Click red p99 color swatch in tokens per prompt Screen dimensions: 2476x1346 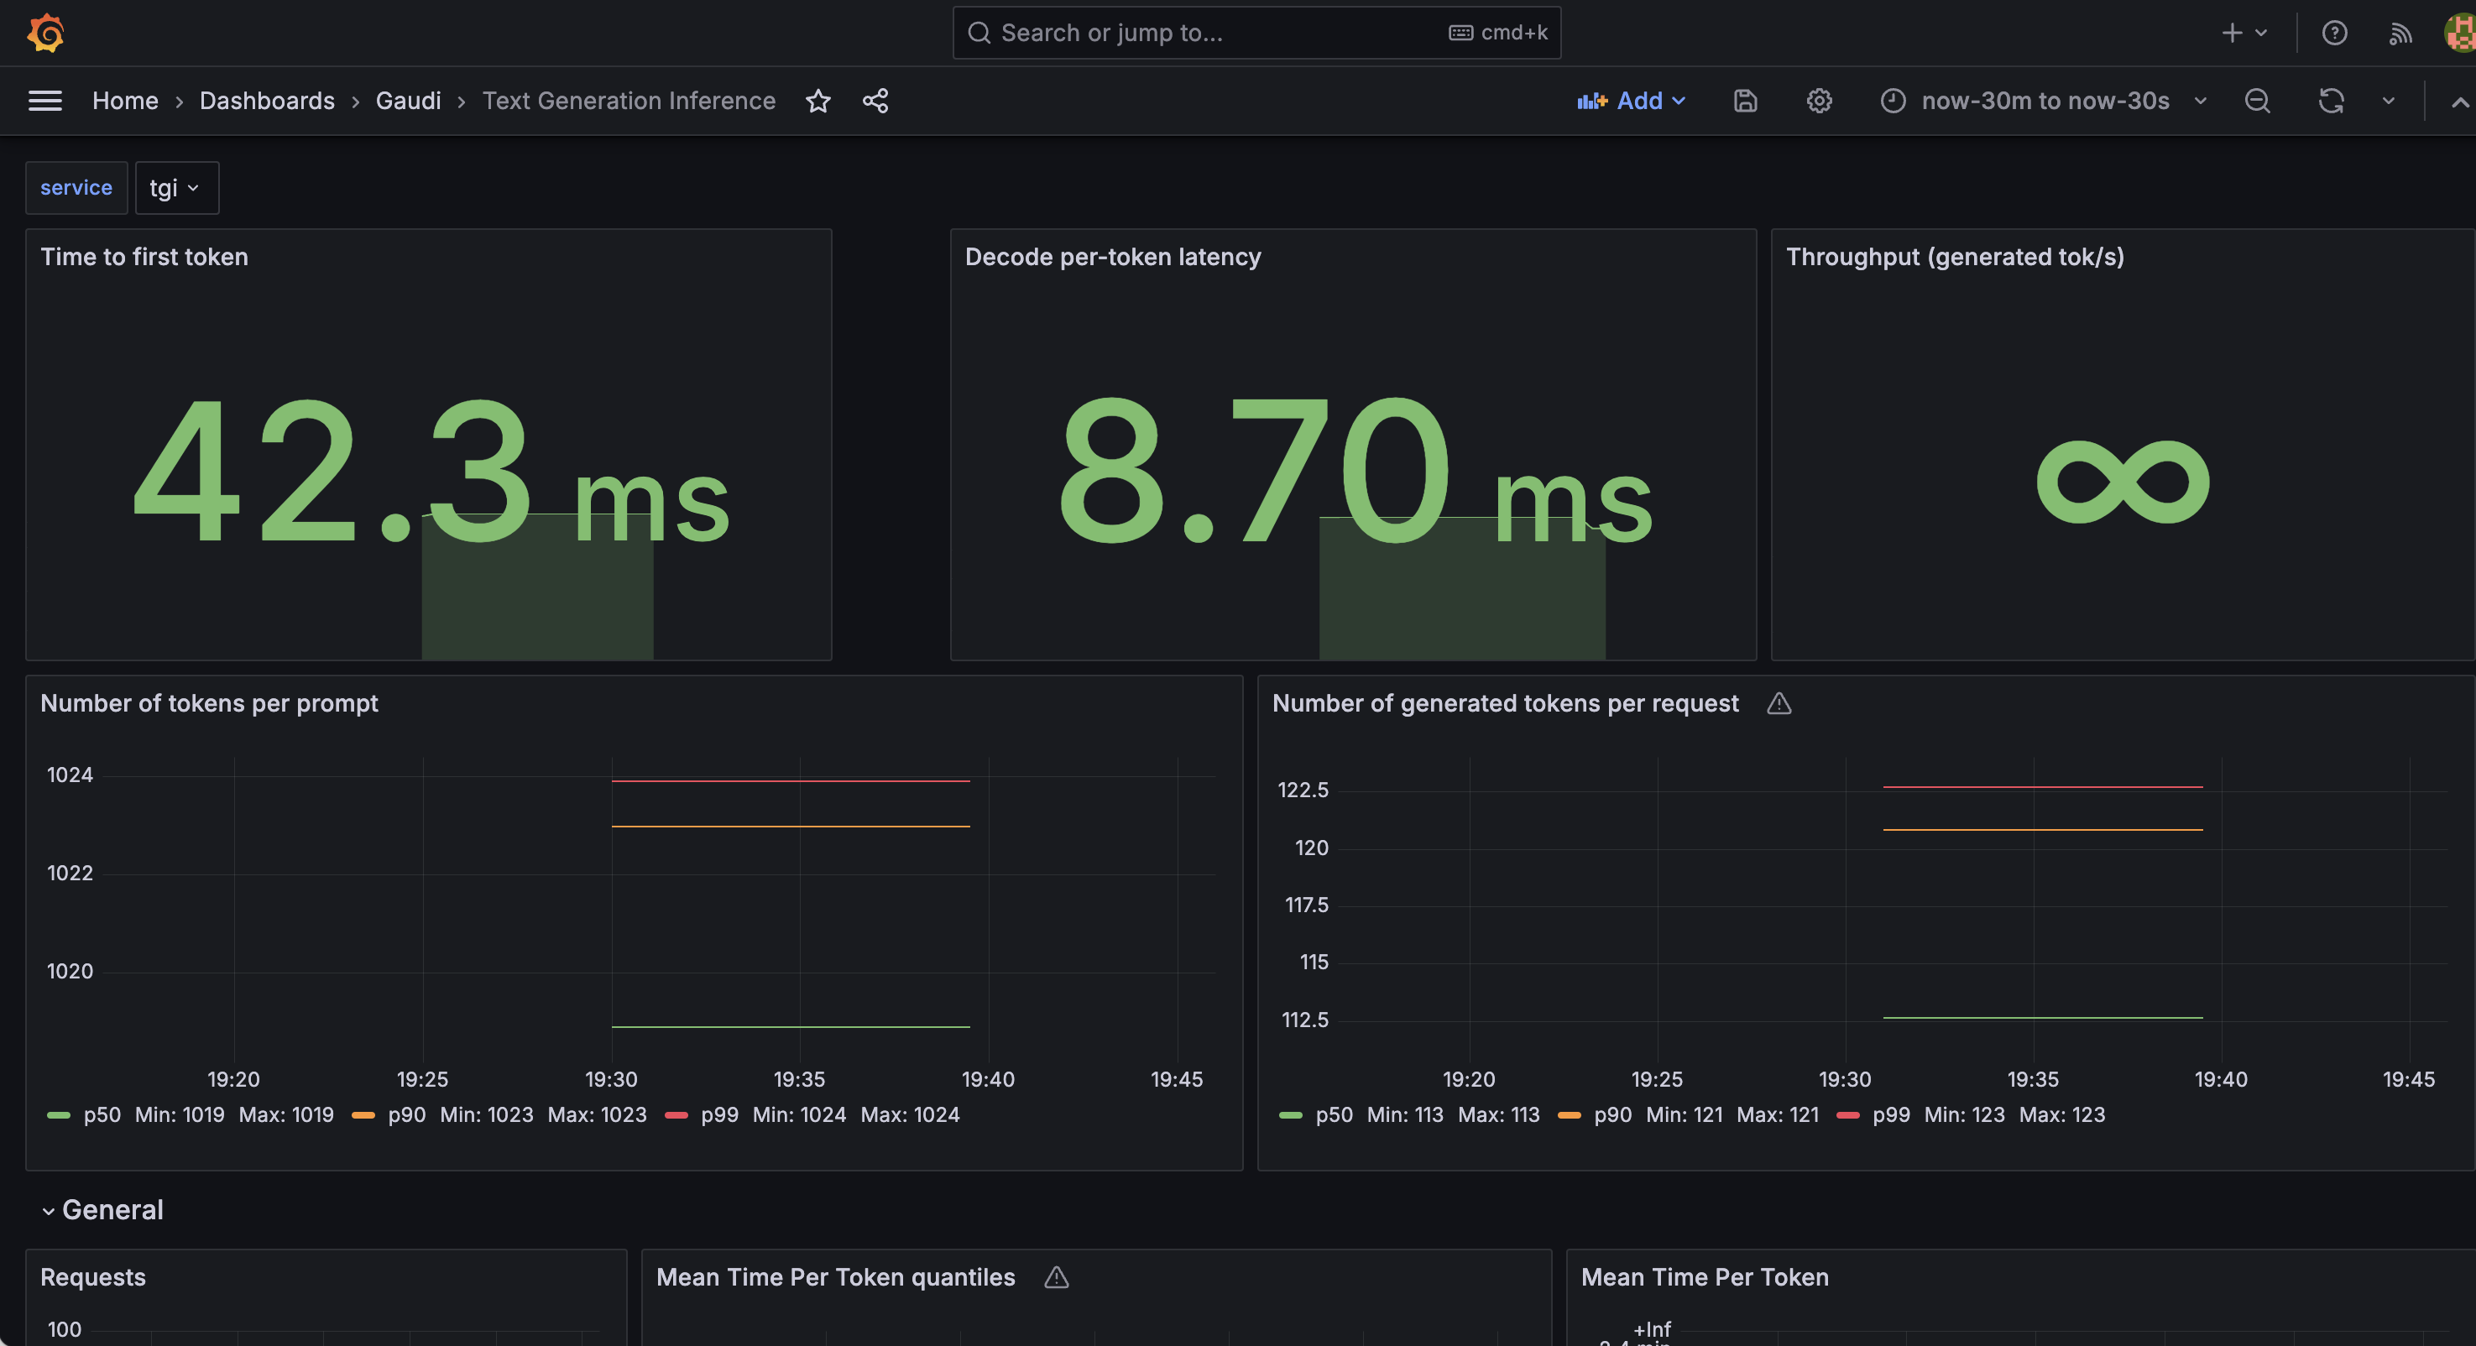point(676,1114)
